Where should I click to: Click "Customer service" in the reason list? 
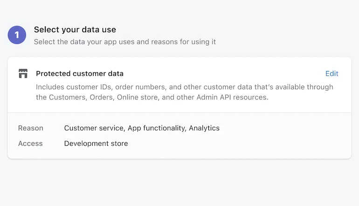pos(95,128)
